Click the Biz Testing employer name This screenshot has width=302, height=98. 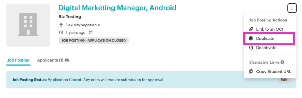[x=70, y=17]
